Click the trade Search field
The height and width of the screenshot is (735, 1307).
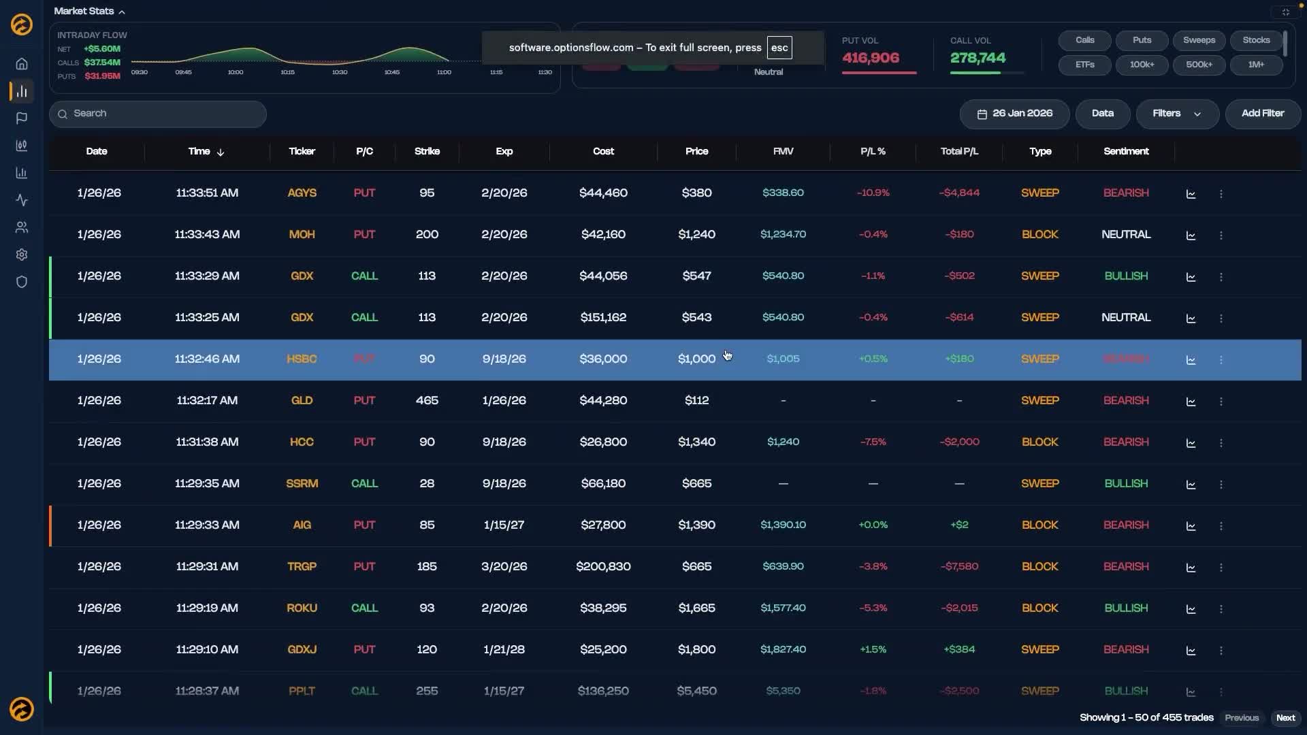[158, 114]
